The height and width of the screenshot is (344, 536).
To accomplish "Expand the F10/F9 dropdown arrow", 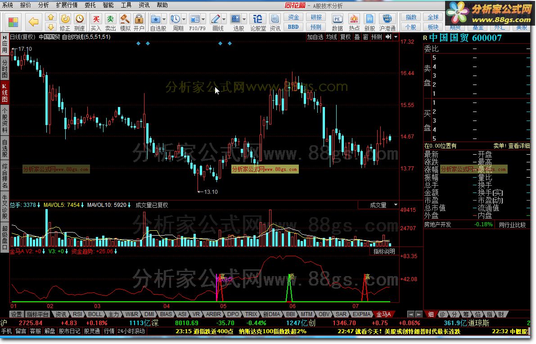I will (204, 19).
